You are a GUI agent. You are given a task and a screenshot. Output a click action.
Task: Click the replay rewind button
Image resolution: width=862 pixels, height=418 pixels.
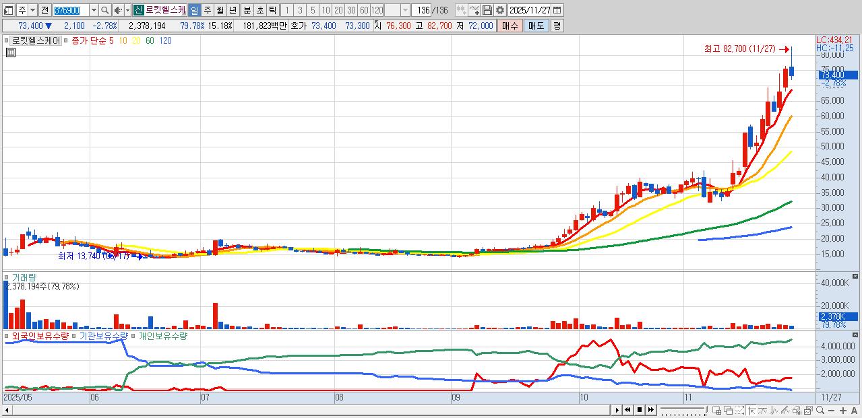(627, 410)
